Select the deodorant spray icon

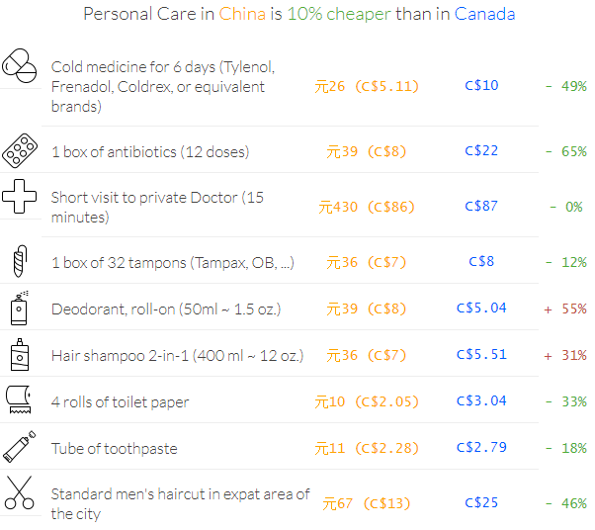point(20,309)
